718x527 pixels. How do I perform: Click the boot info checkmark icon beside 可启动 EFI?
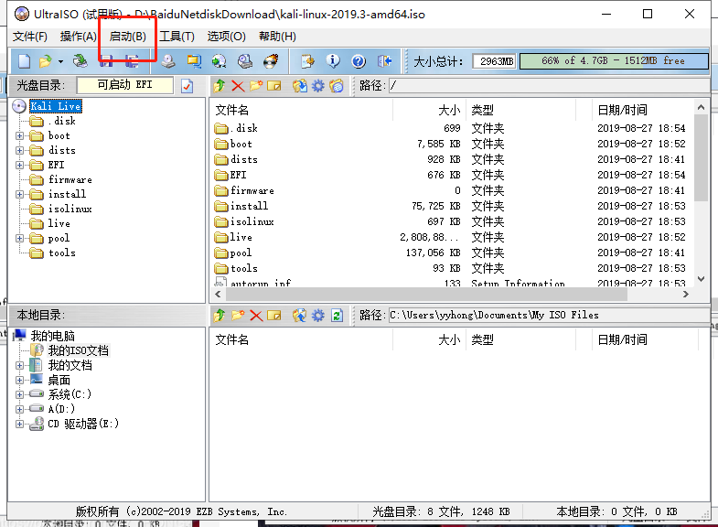click(x=187, y=86)
